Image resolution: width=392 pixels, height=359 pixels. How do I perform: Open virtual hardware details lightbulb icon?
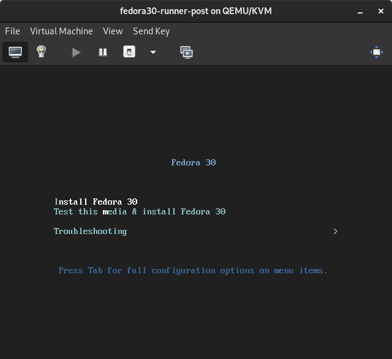(x=41, y=52)
